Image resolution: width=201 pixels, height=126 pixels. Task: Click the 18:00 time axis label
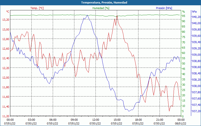138,120
